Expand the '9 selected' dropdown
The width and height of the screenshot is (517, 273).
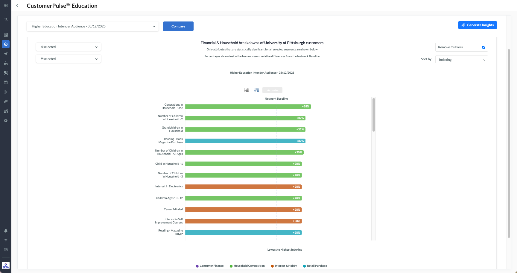(69, 59)
